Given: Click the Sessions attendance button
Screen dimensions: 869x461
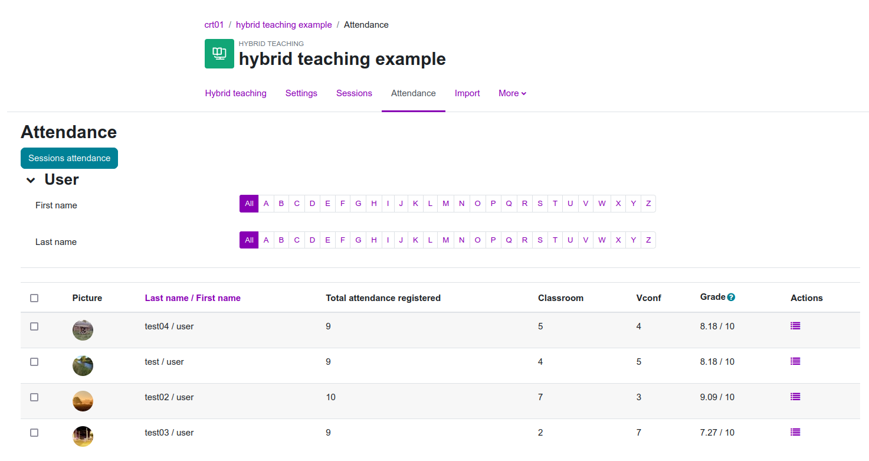Looking at the screenshot, I should point(70,158).
